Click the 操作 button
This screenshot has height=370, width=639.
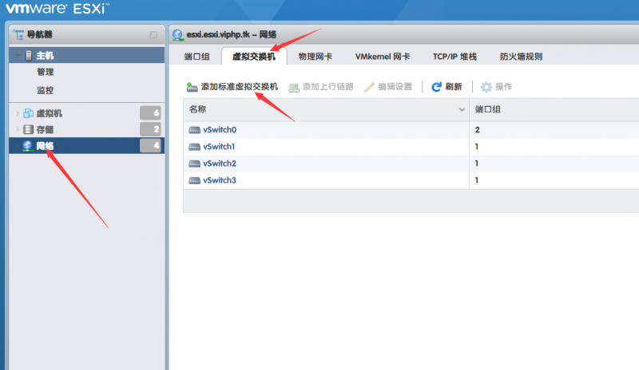(x=496, y=87)
